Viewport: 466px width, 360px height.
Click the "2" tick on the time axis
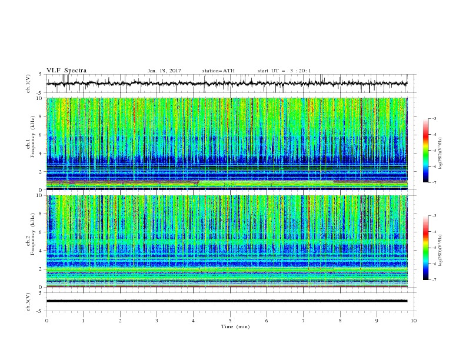tap(120, 321)
